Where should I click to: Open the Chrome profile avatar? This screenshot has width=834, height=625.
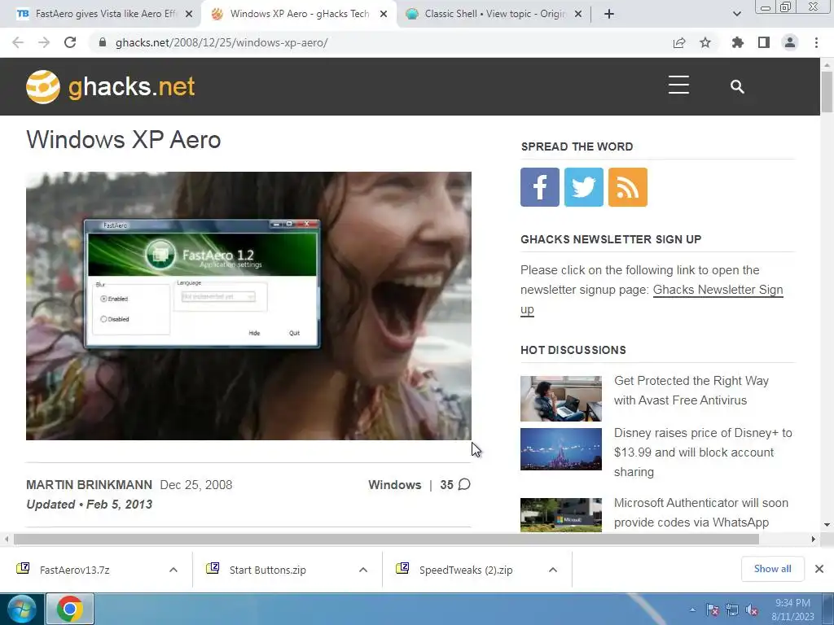point(790,42)
